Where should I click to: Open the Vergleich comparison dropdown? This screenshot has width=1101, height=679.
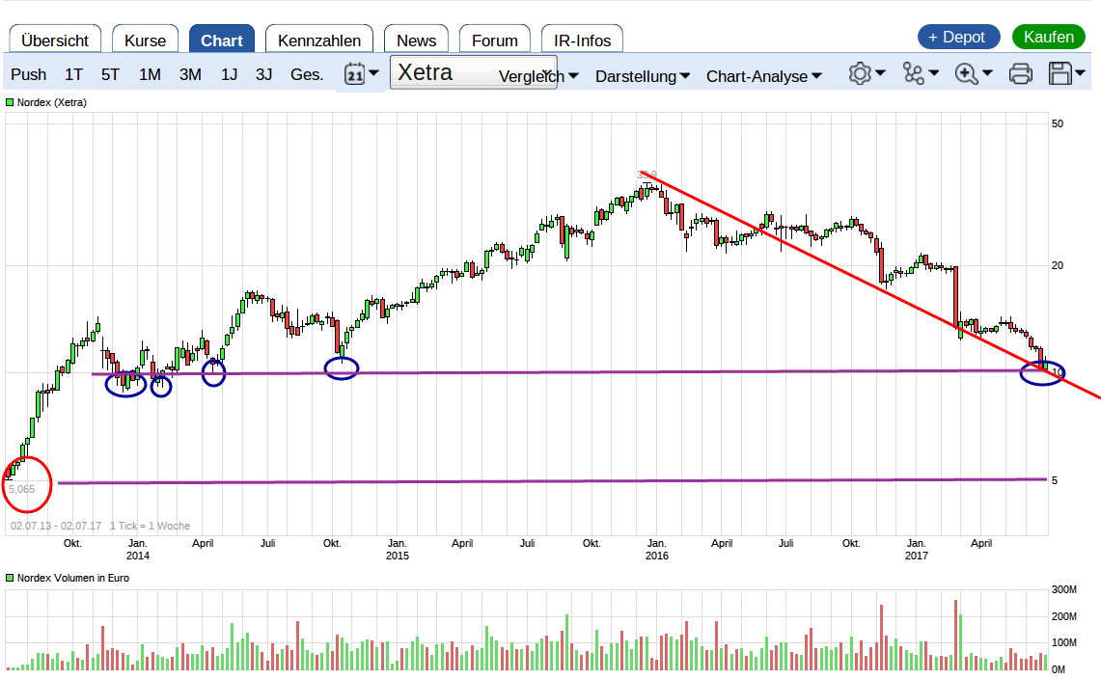pyautogui.click(x=538, y=76)
